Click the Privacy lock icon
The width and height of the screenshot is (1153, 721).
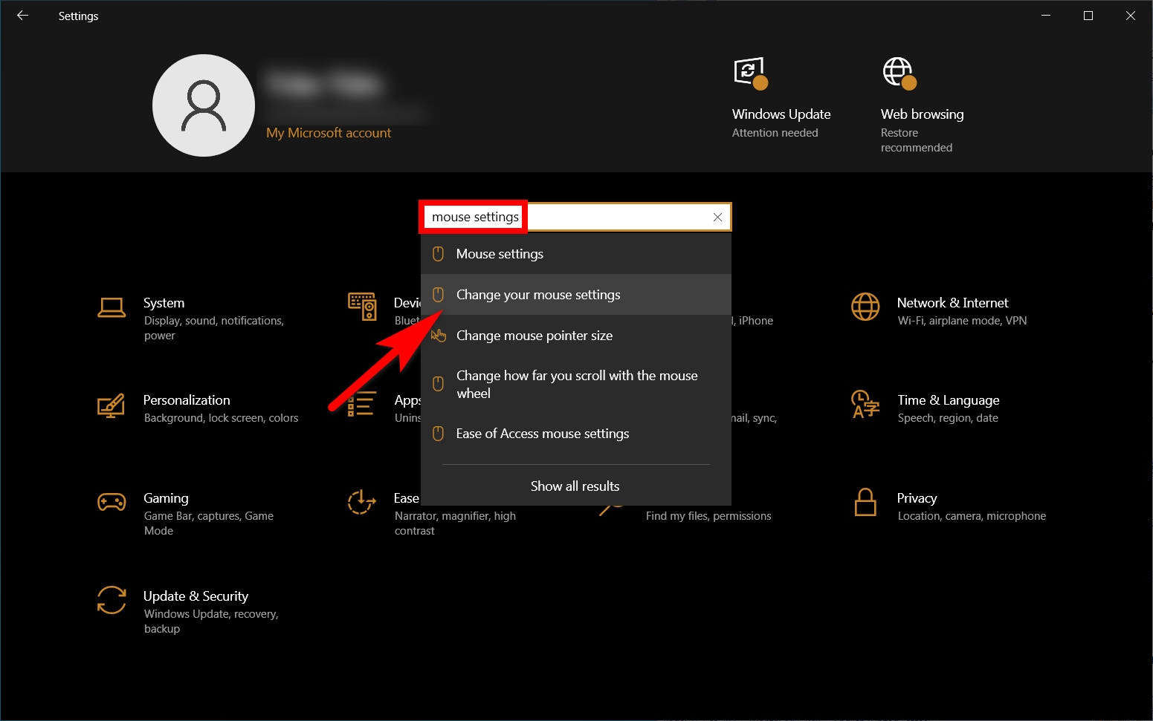865,503
